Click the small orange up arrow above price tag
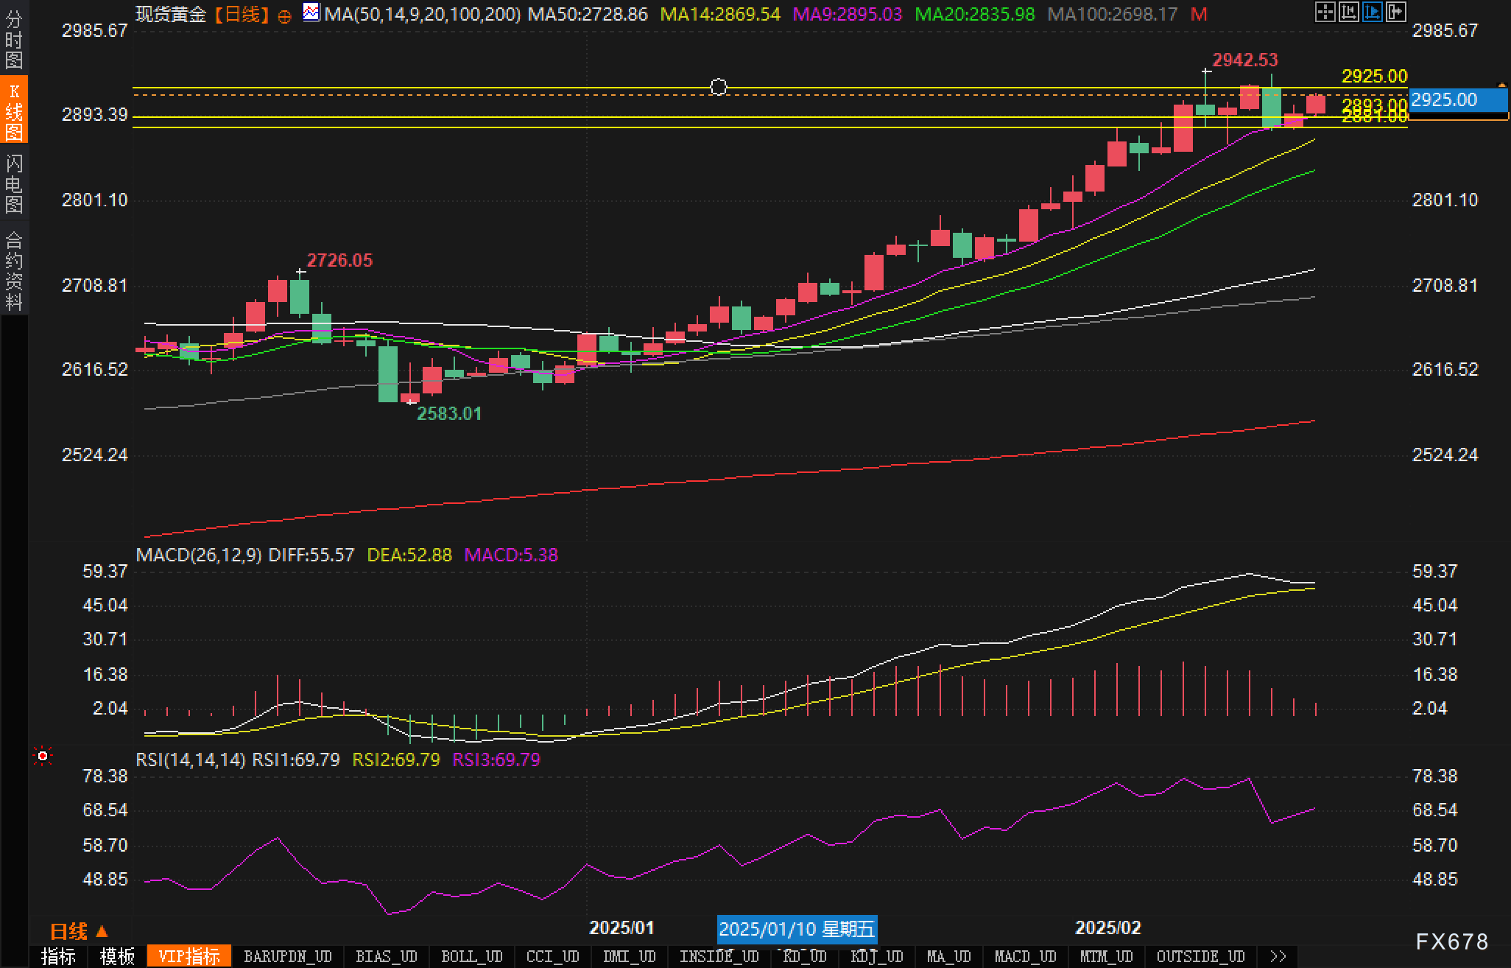The image size is (1511, 968). 1502,85
